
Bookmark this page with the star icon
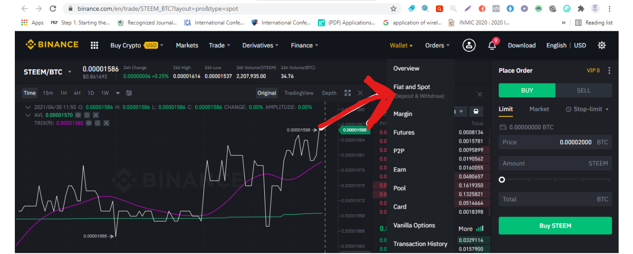click(393, 8)
